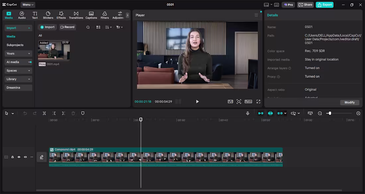Open linkage options dropdown arrow
The width and height of the screenshot is (365, 194).
285,113
